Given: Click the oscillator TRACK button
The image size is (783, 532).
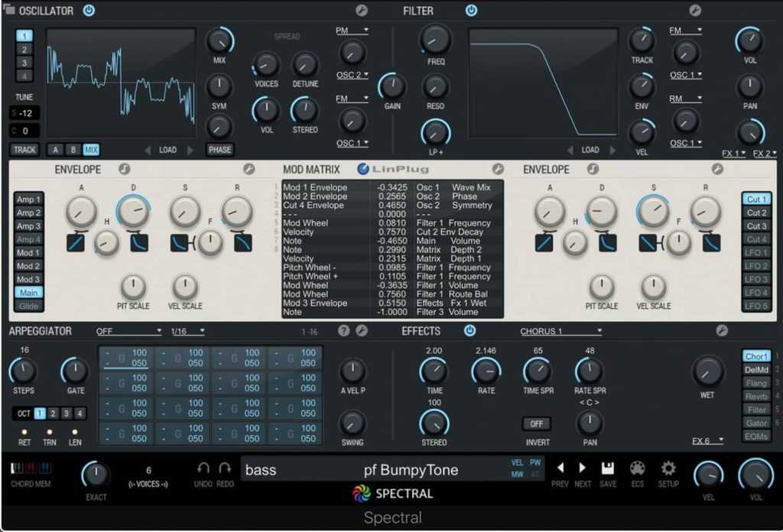Looking at the screenshot, I should point(24,150).
